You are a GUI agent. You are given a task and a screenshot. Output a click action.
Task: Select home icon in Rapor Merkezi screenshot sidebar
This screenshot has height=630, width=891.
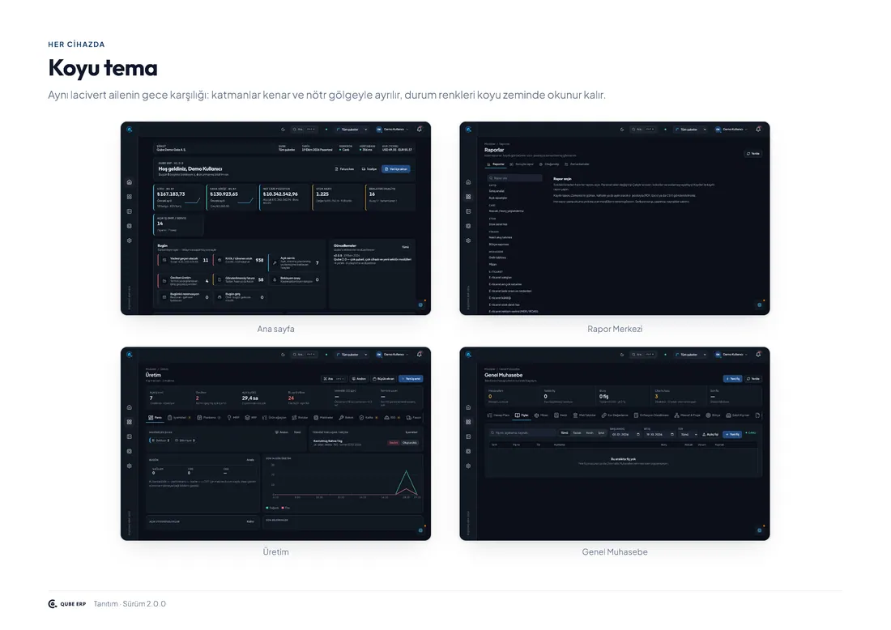[468, 182]
